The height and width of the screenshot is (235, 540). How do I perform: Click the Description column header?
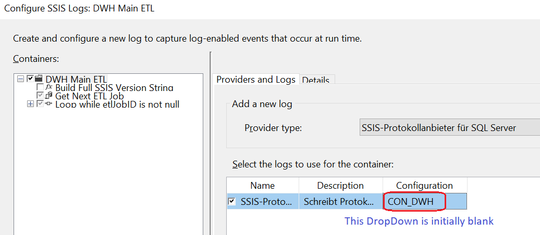coord(340,186)
